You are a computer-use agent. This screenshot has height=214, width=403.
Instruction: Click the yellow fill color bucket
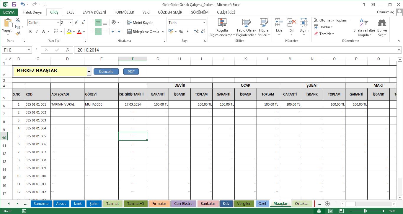(69, 32)
